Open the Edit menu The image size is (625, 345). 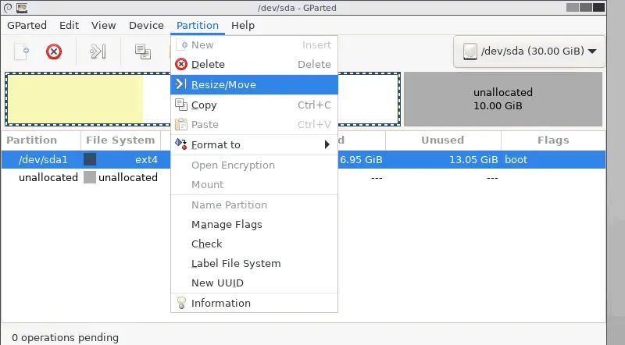click(x=69, y=26)
